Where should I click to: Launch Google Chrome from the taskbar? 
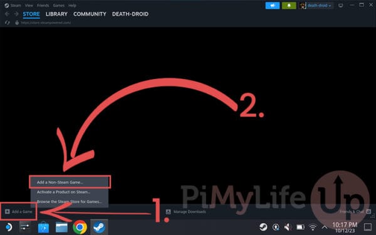(80, 227)
